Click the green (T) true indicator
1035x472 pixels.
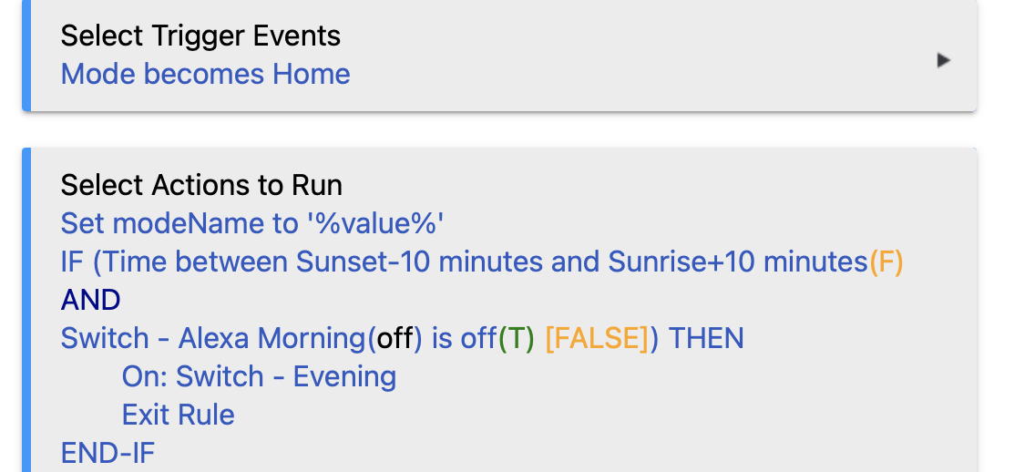[517, 339]
